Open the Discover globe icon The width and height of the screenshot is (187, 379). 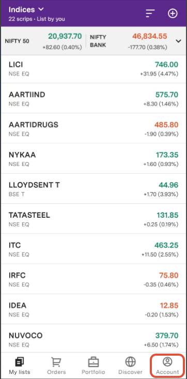pos(130,362)
